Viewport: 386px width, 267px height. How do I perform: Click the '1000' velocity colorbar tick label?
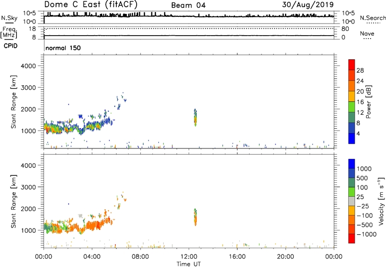tap(364, 169)
